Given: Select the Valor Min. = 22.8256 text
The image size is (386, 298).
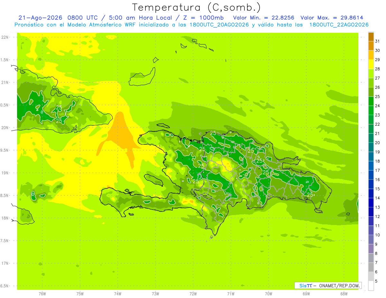Looking at the screenshot, I should [264, 18].
